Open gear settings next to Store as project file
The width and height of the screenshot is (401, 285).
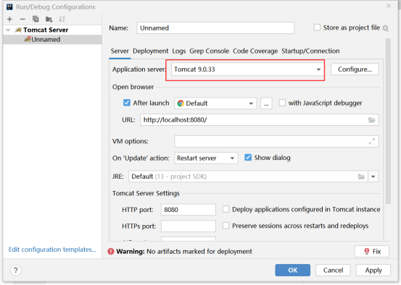385,27
